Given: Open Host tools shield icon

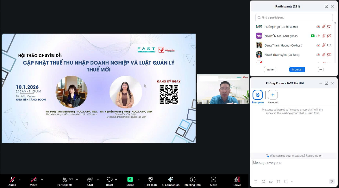Looking at the screenshot, I should (150, 180).
